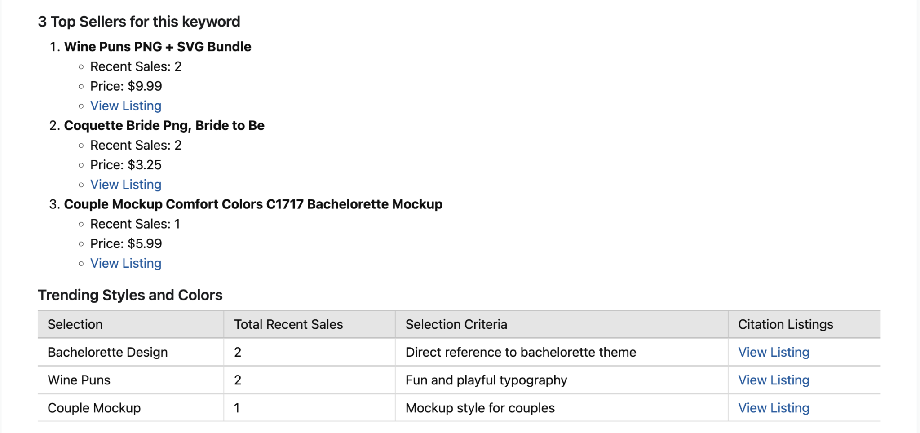Open View Listing under Couple Mockup Comfort Colors
Image resolution: width=920 pixels, height=433 pixels.
126,263
